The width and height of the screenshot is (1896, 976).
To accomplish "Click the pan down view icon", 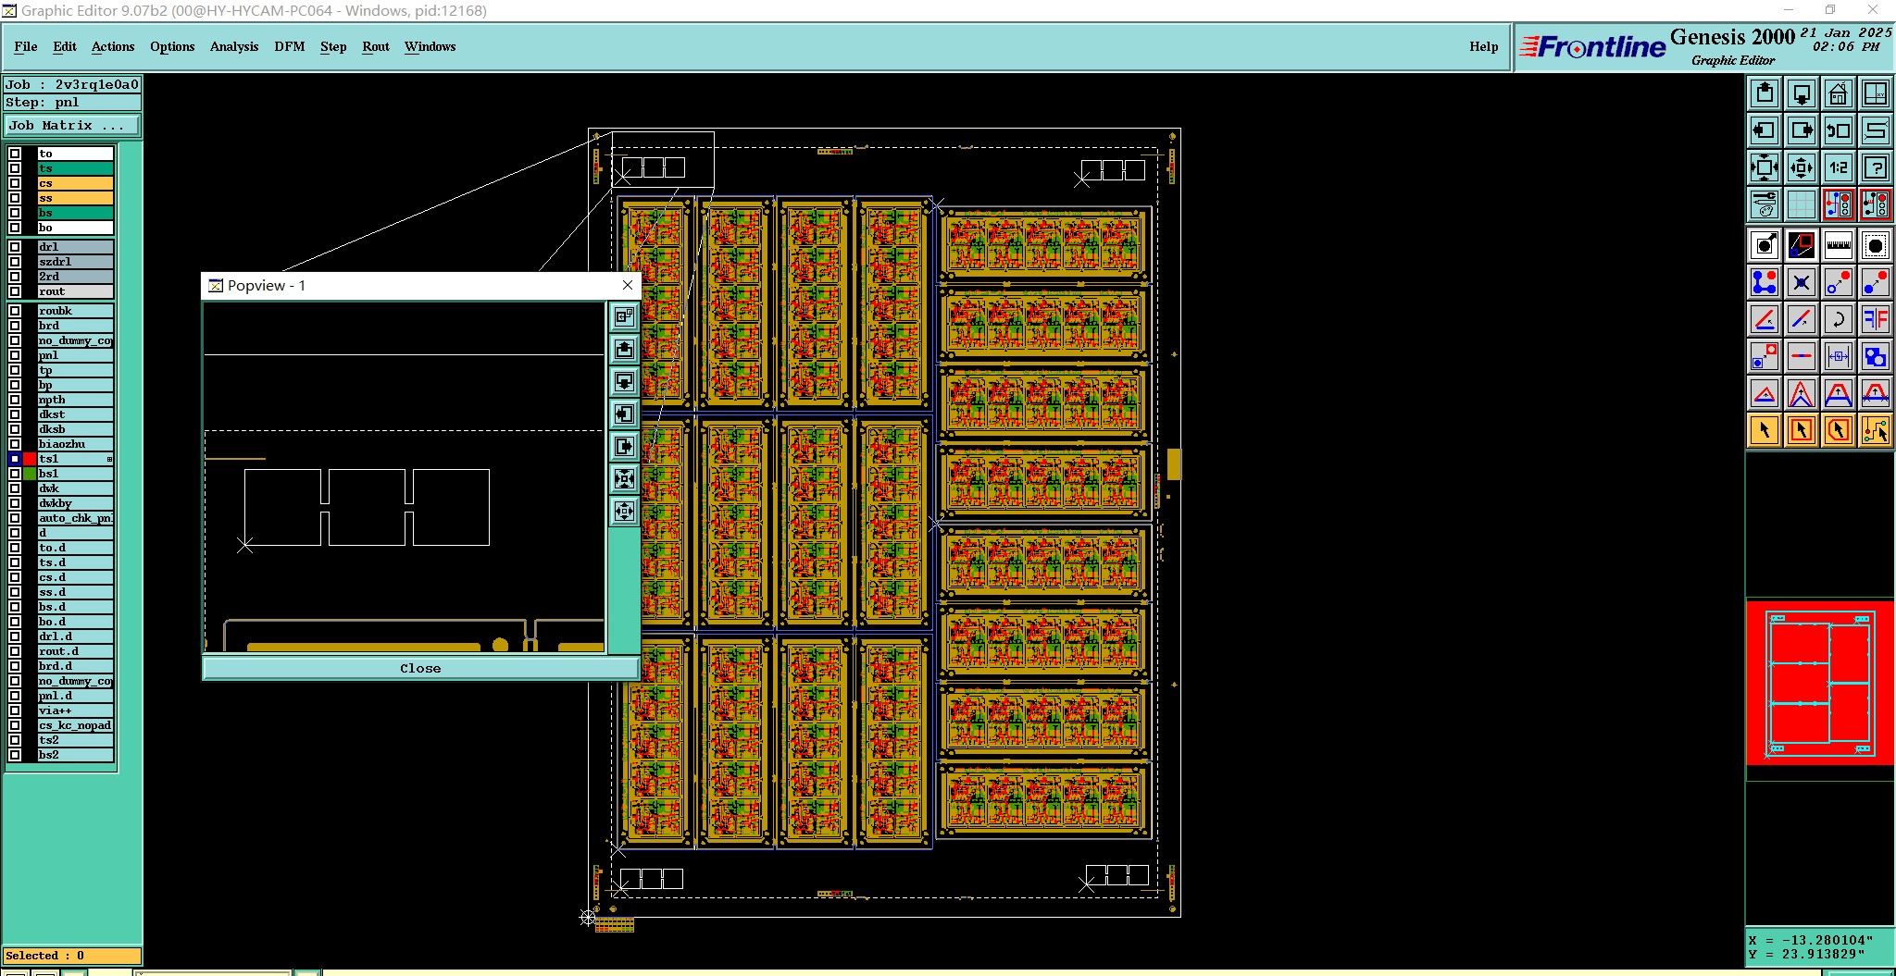I will [x=1802, y=93].
